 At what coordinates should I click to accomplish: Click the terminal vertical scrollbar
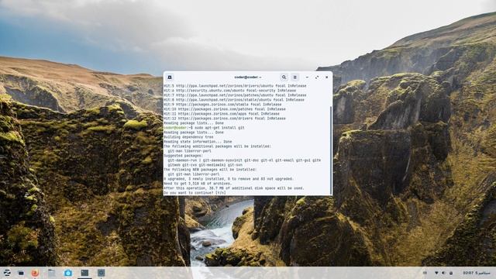tap(331, 150)
